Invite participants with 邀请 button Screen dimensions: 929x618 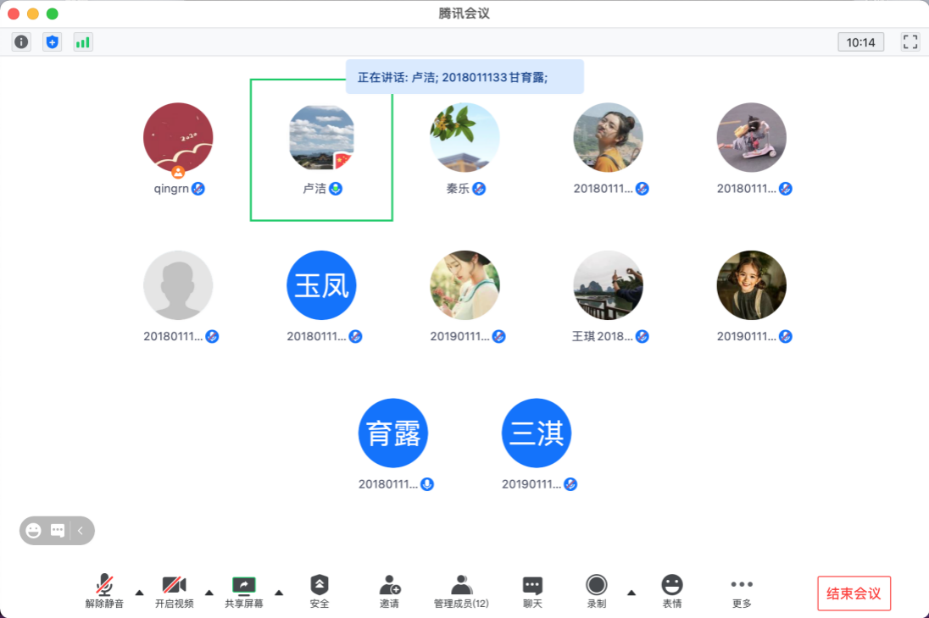click(x=389, y=591)
